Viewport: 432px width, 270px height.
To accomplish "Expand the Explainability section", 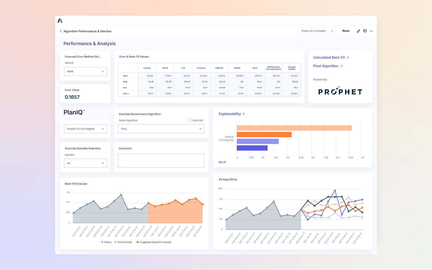I will coord(231,114).
